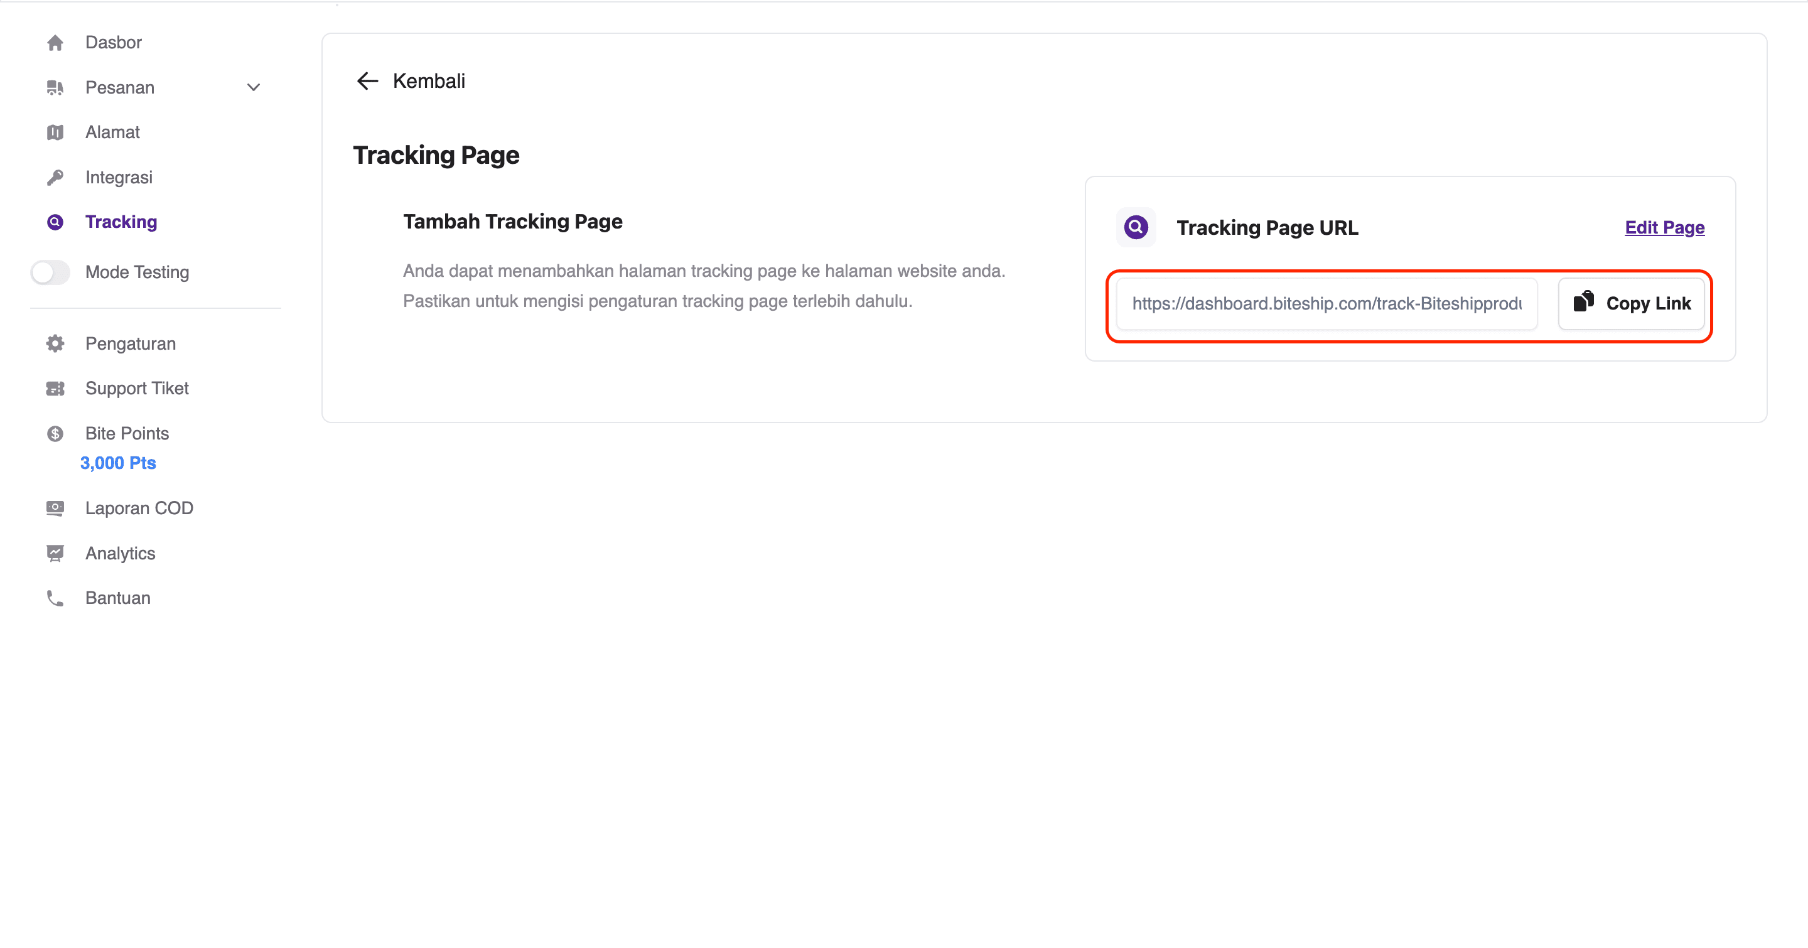Click the Tambah Tracking Page heading
This screenshot has width=1808, height=948.
click(512, 222)
